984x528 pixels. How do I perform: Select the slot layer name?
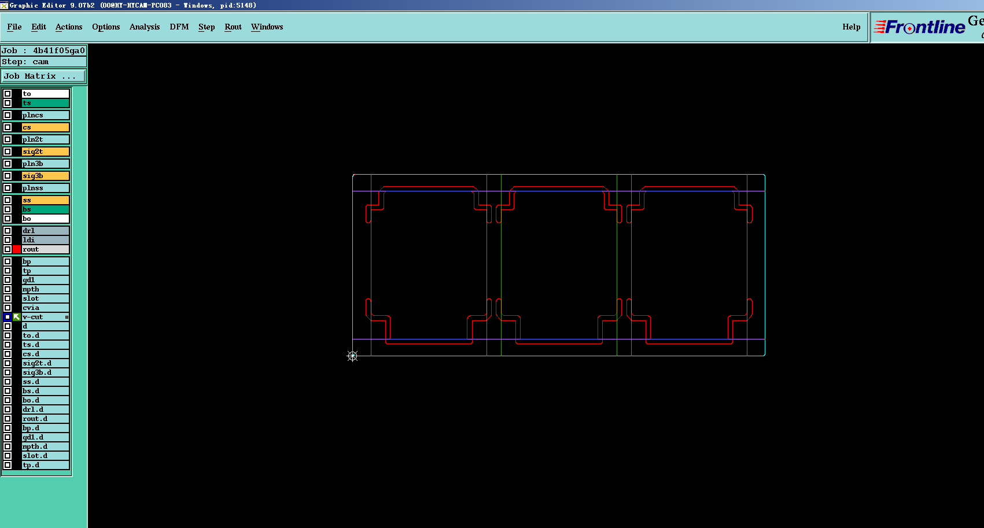tap(46, 298)
